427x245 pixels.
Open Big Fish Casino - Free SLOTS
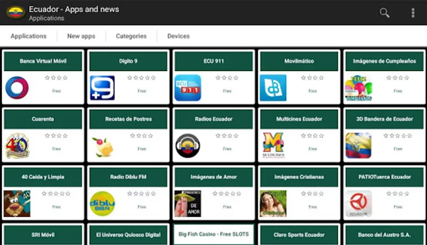click(213, 234)
